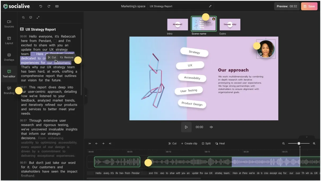The width and height of the screenshot is (321, 181).
Task: Zoom out of the timeline
Action: click(283, 143)
